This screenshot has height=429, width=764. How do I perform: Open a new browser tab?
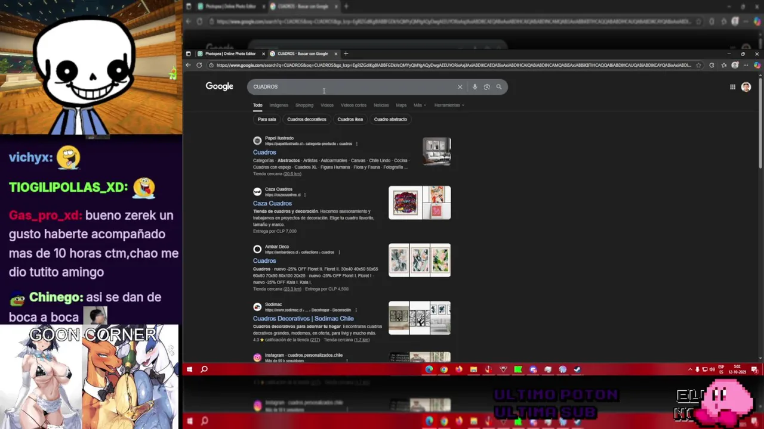(x=346, y=54)
